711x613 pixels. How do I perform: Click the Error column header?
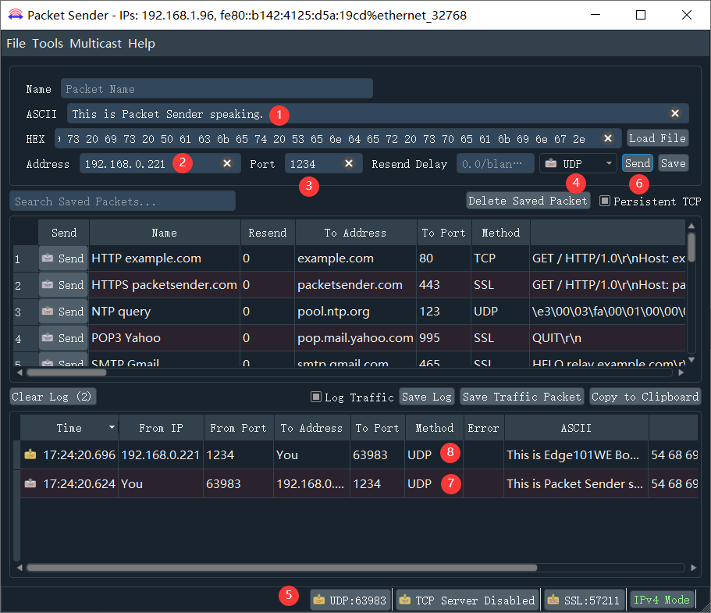[483, 427]
